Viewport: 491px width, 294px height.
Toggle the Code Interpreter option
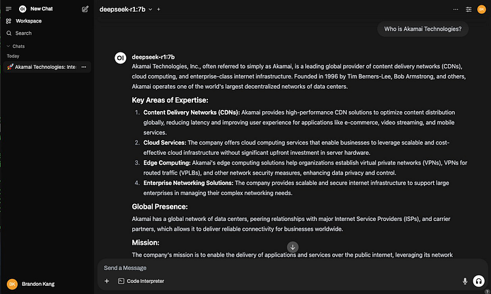pos(141,281)
